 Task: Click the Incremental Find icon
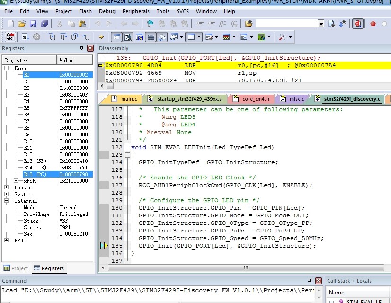tap(343, 24)
